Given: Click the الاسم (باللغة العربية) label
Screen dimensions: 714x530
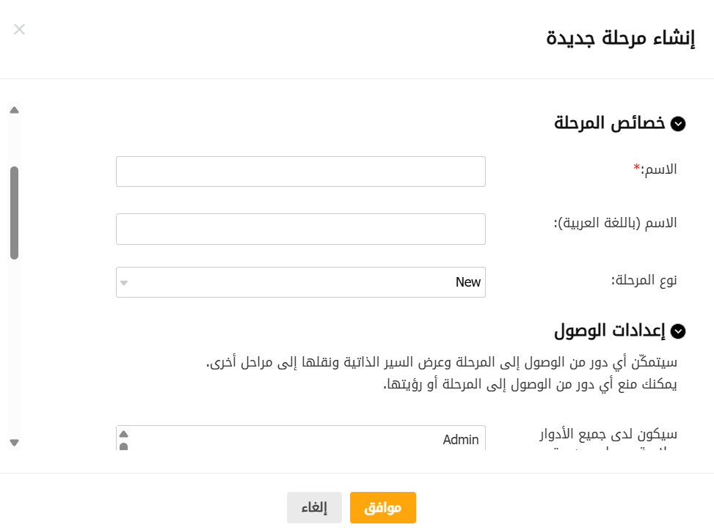Looking at the screenshot, I should [x=615, y=223].
